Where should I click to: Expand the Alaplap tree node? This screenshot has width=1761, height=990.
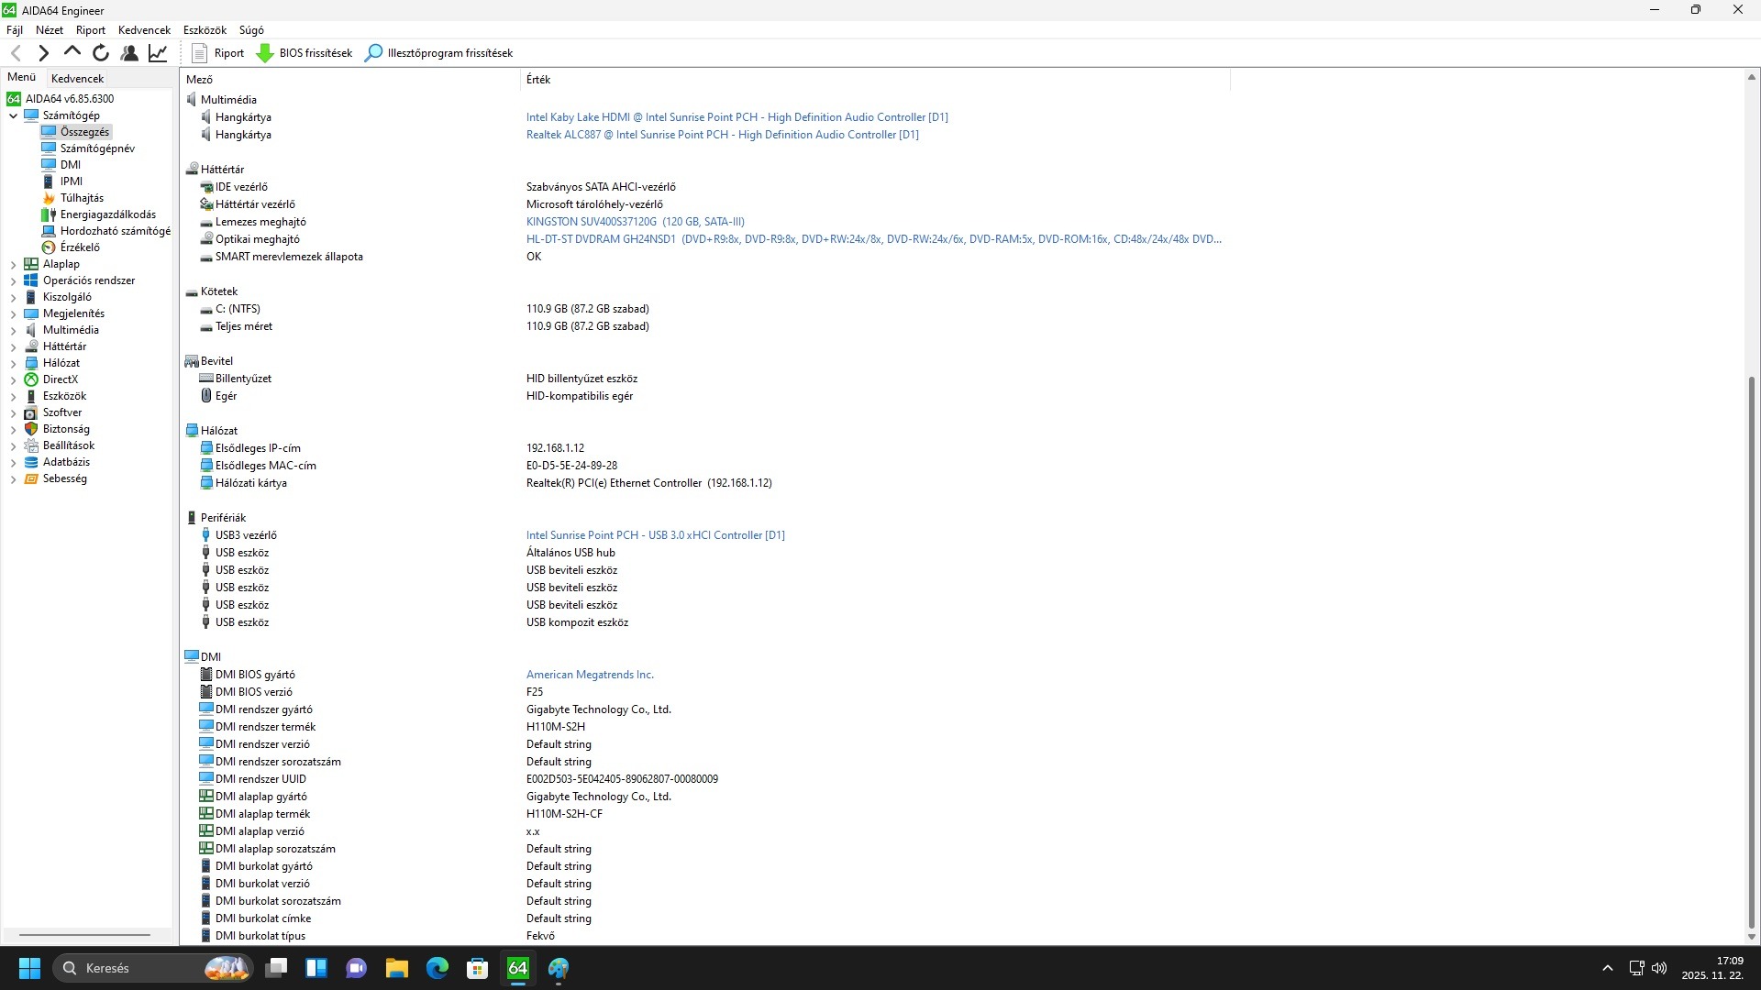[13, 265]
